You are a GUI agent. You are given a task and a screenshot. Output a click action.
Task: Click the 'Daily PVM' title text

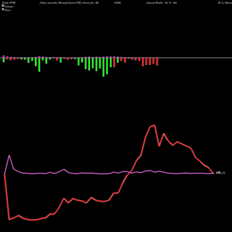(x=9, y=3)
